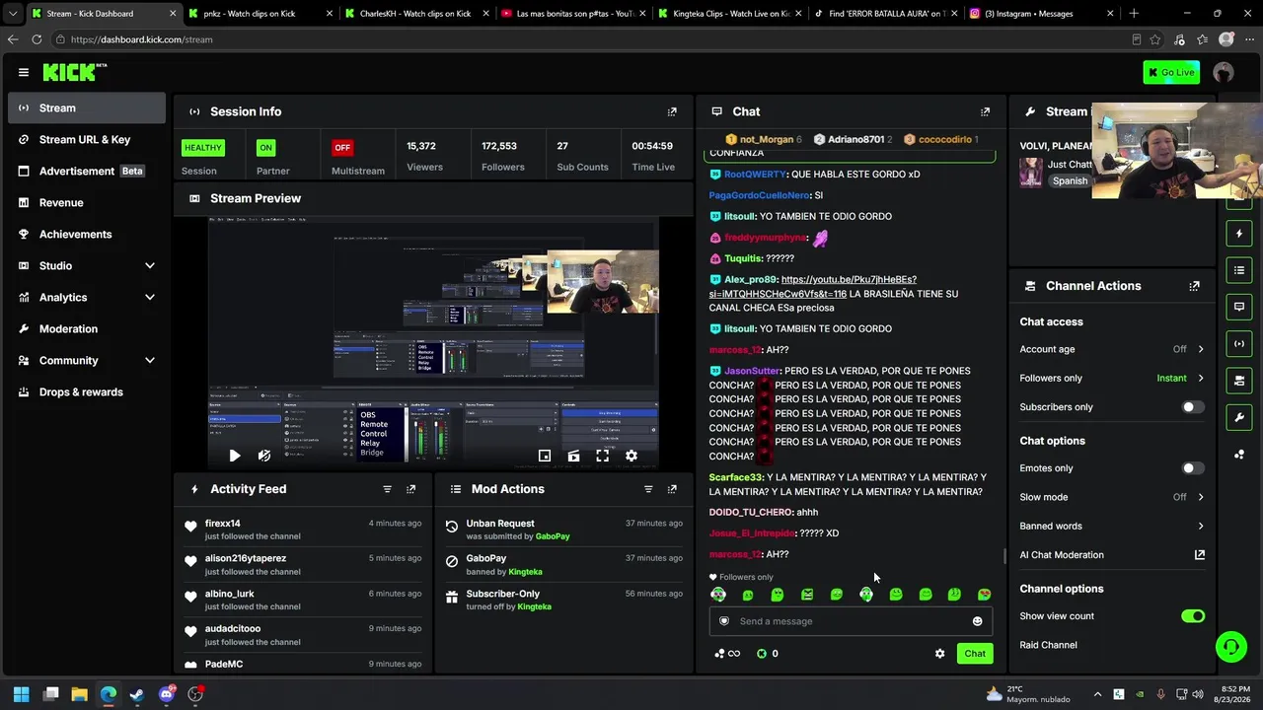Open Slow mode options
This screenshot has width=1263, height=710.
(x=1112, y=497)
